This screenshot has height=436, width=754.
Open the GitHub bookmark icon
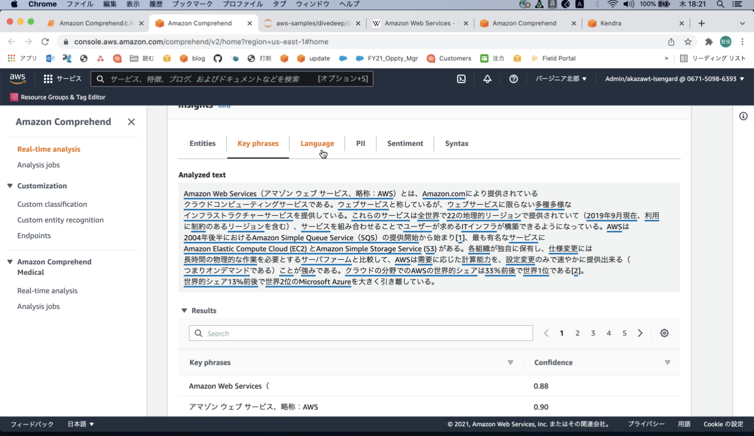click(x=218, y=58)
